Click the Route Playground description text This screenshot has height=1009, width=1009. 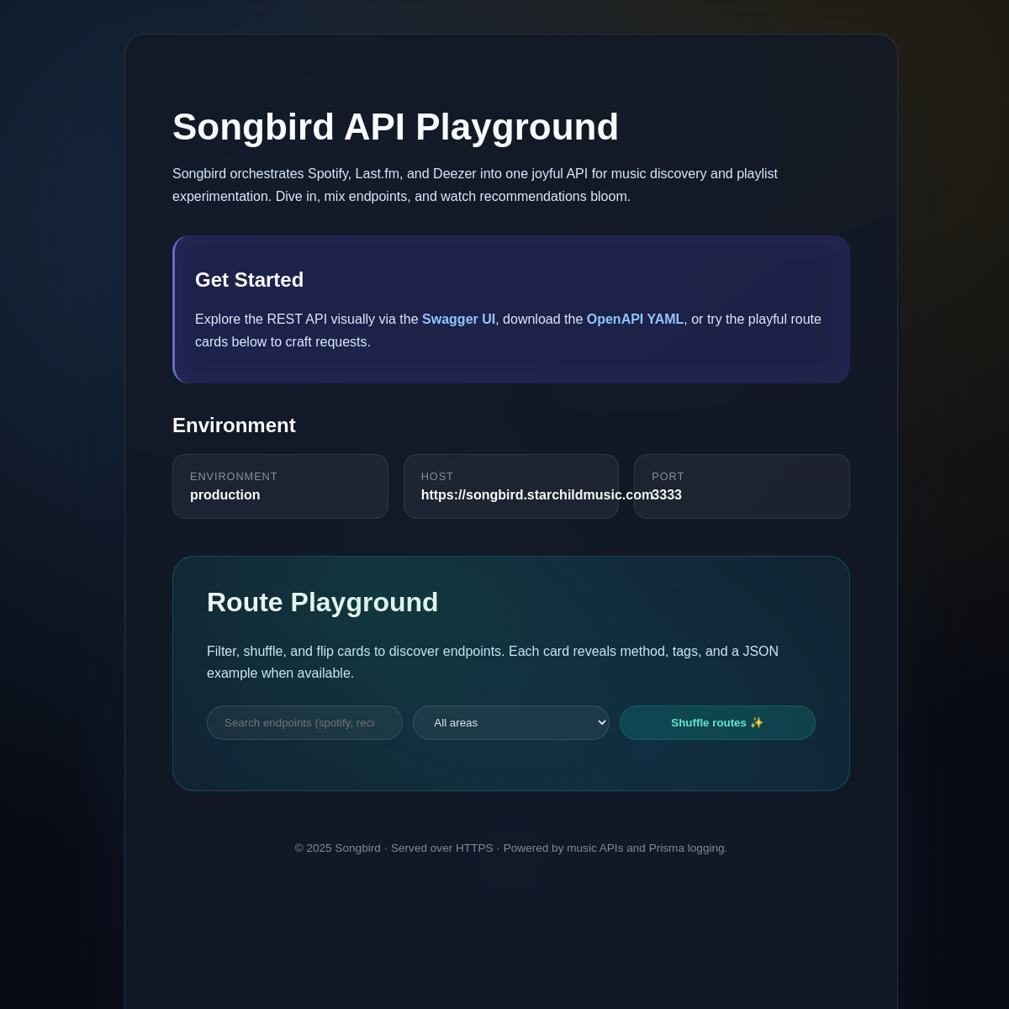(493, 662)
